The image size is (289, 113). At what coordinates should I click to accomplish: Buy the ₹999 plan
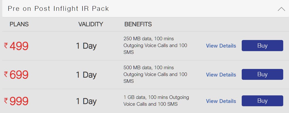(262, 101)
